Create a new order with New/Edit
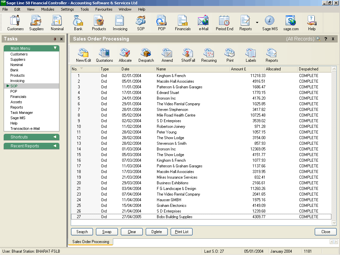Screen dimensions: 340x255 point(83,55)
